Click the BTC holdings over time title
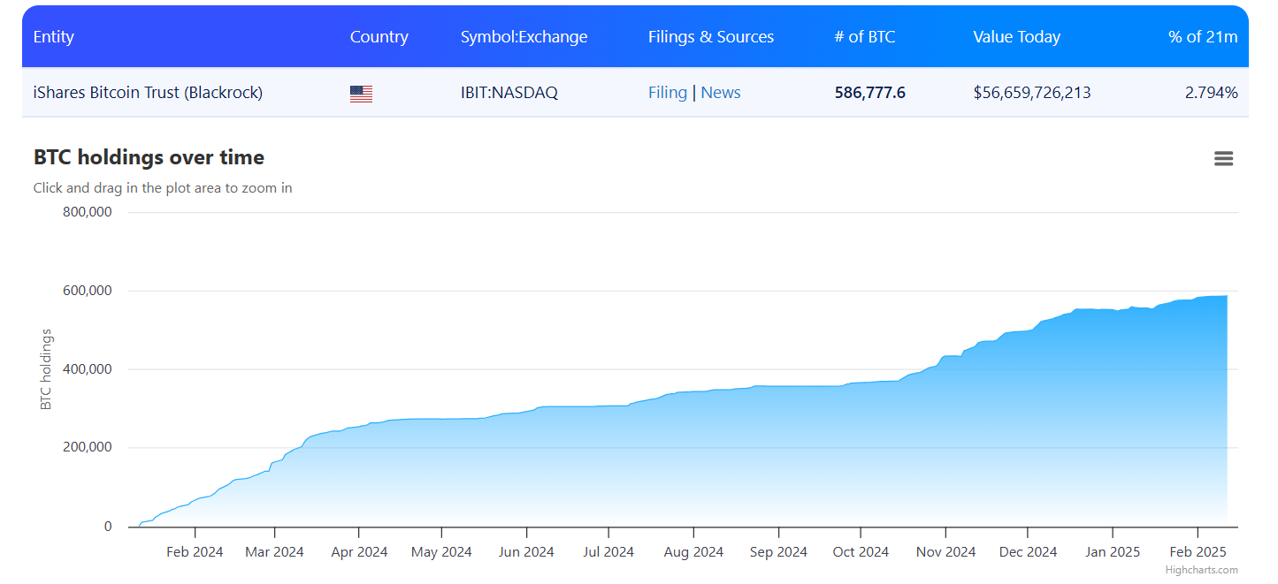This screenshot has height=584, width=1278. pyautogui.click(x=149, y=157)
